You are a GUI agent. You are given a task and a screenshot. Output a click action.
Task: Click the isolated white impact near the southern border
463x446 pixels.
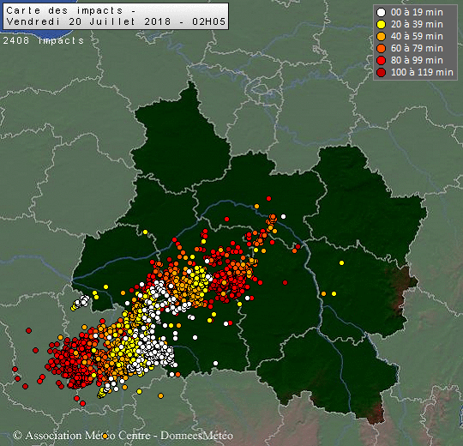(x=215, y=364)
